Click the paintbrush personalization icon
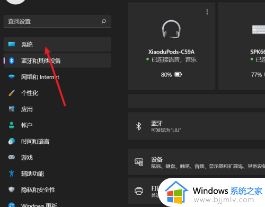Screen dimensions: 265x207 pos(12,93)
